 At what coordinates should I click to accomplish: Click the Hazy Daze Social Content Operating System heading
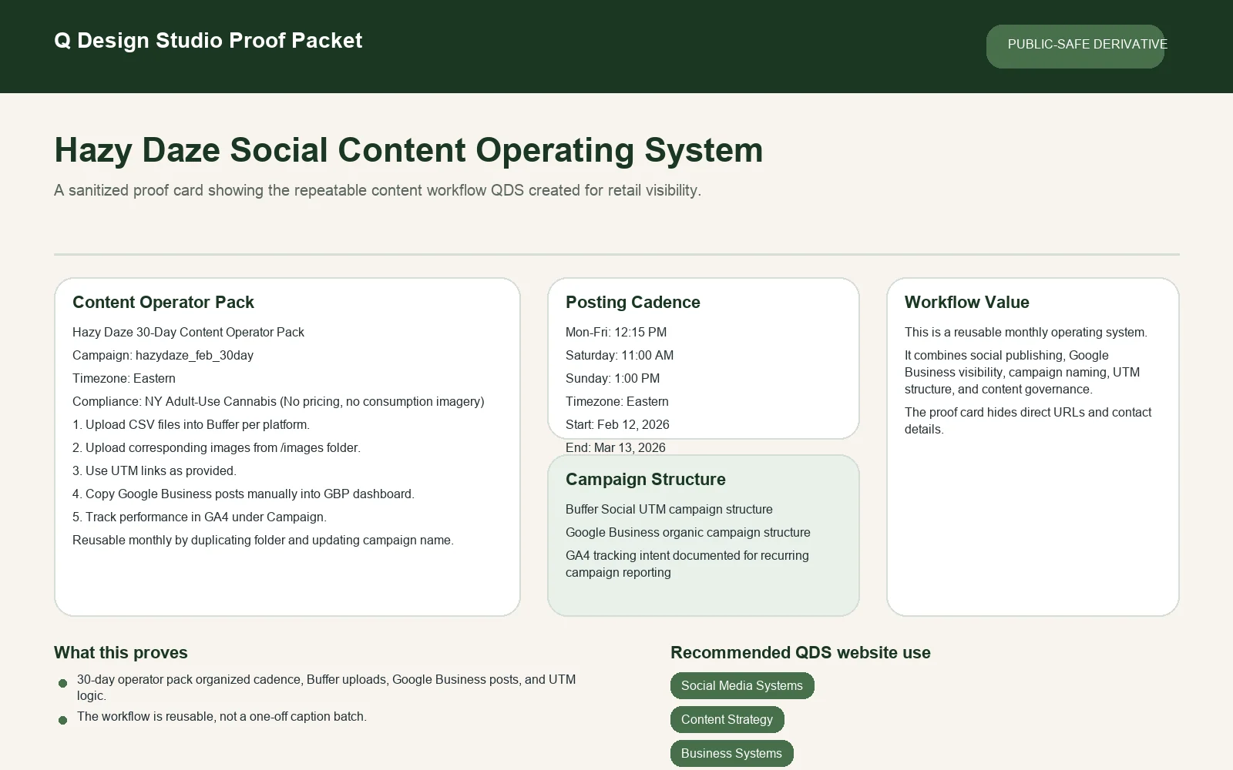(408, 149)
